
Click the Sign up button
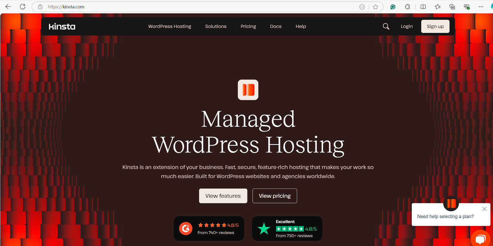[x=435, y=26]
